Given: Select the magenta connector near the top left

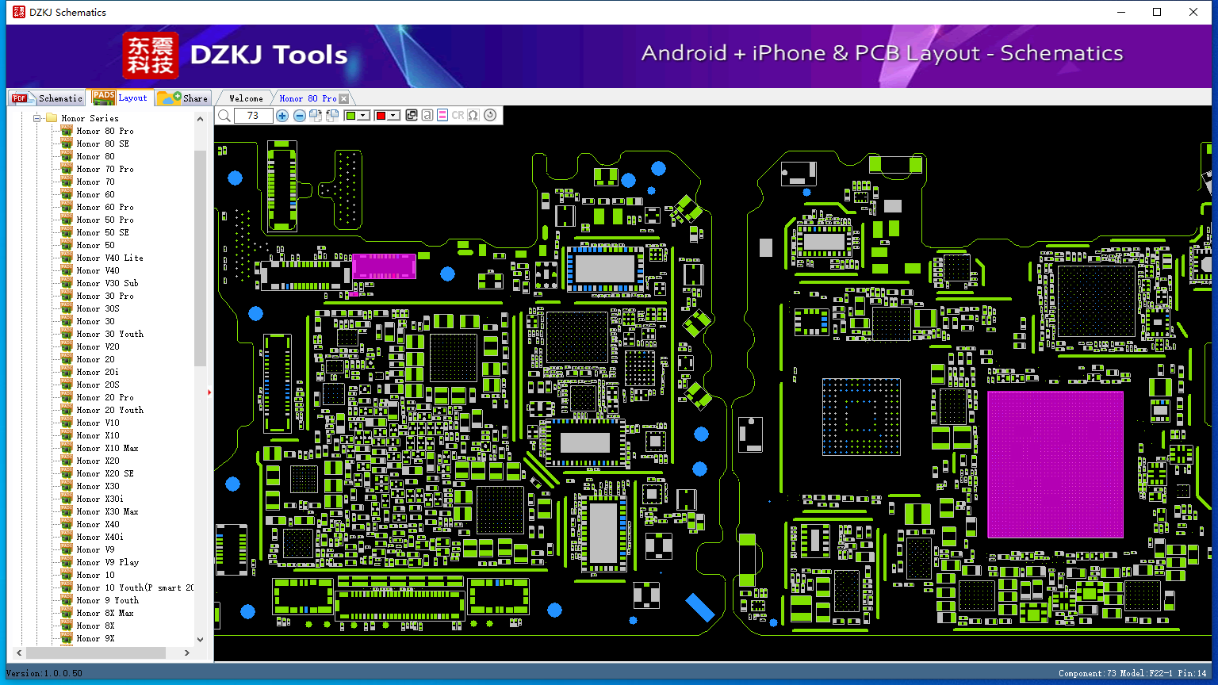Looking at the screenshot, I should tap(384, 266).
